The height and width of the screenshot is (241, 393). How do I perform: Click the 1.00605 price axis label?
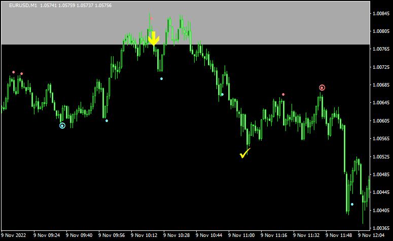(x=380, y=121)
